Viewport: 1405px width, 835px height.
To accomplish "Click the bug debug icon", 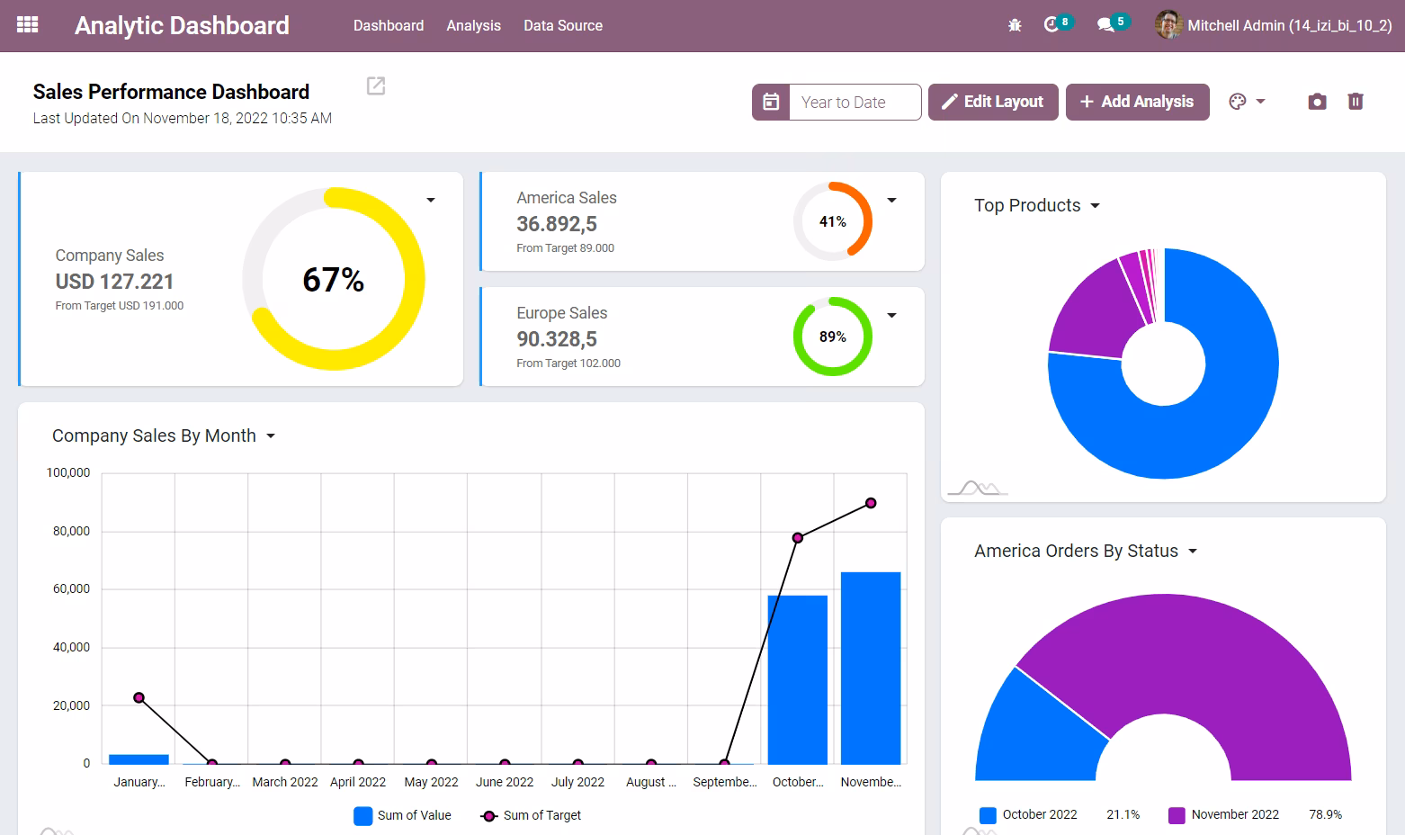I will pyautogui.click(x=1015, y=25).
